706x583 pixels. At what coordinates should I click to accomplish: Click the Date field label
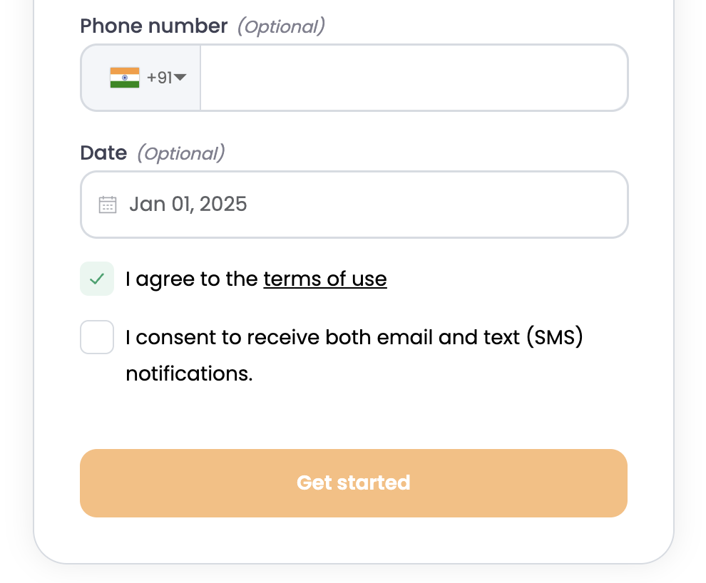click(103, 153)
